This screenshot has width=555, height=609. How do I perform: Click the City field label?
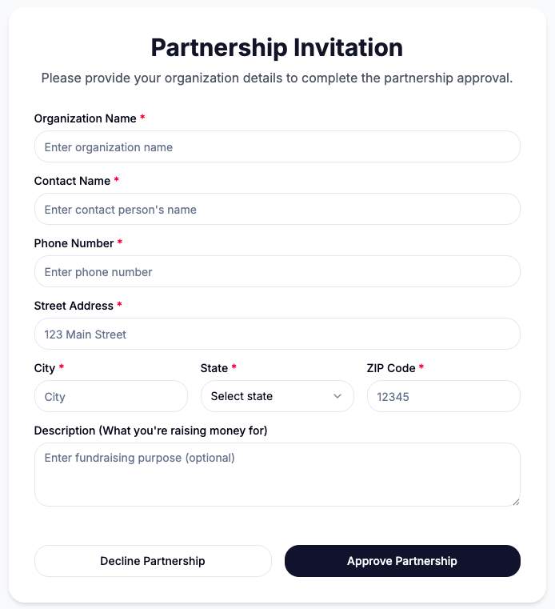(x=44, y=368)
